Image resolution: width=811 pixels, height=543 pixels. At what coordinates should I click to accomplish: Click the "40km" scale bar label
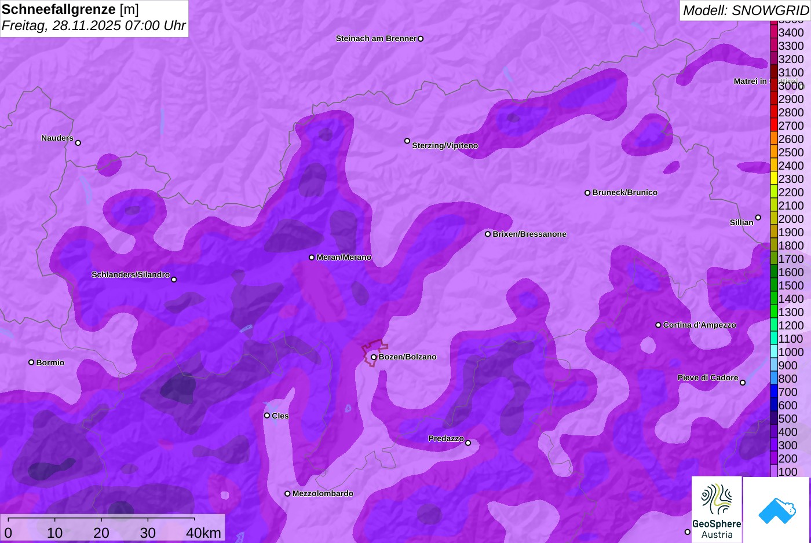pyautogui.click(x=203, y=533)
